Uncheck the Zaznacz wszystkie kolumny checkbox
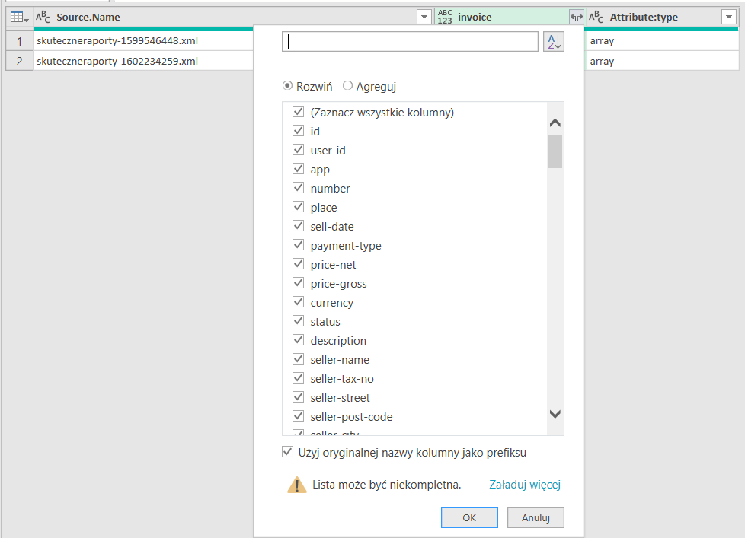Screen dimensions: 745x538 (x=298, y=112)
